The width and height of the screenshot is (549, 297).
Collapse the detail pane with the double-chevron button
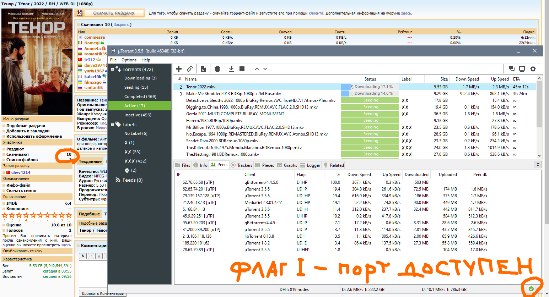pos(538,165)
